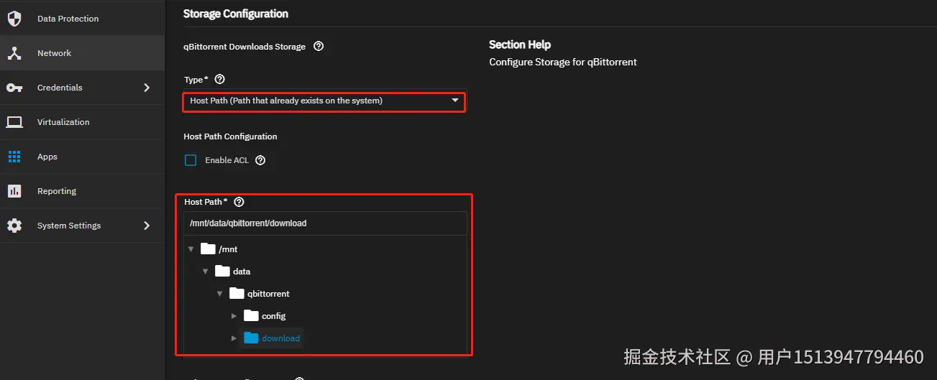
Task: Click 'Configure Storage for qBittorrent' text
Action: (563, 62)
